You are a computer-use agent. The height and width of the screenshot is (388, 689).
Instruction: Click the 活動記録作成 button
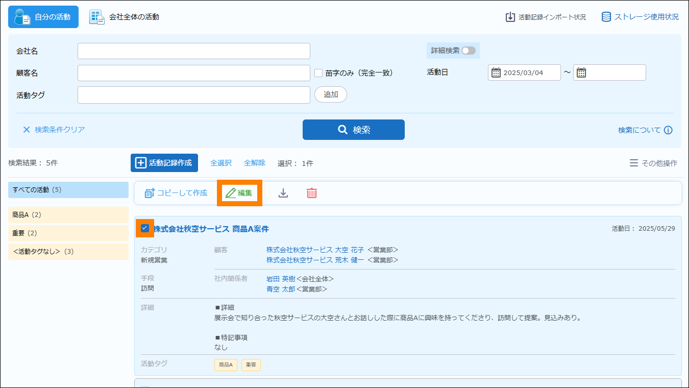(164, 163)
